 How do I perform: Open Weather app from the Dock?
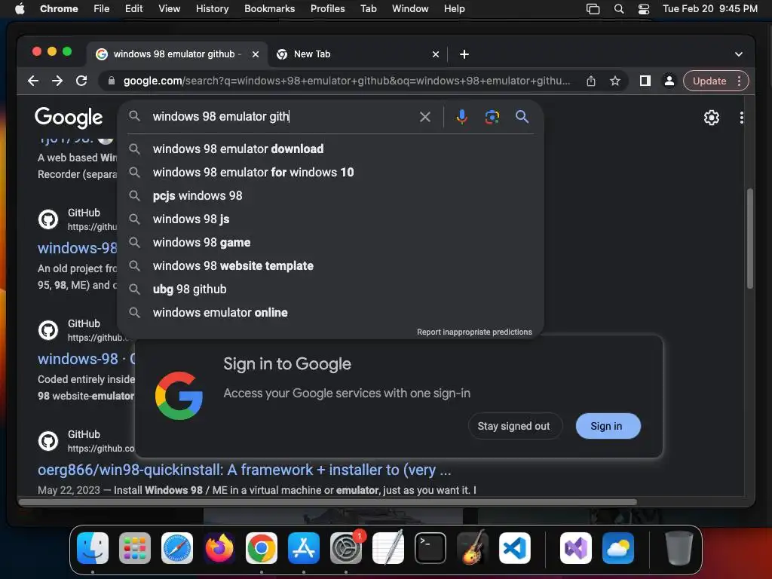[618, 548]
